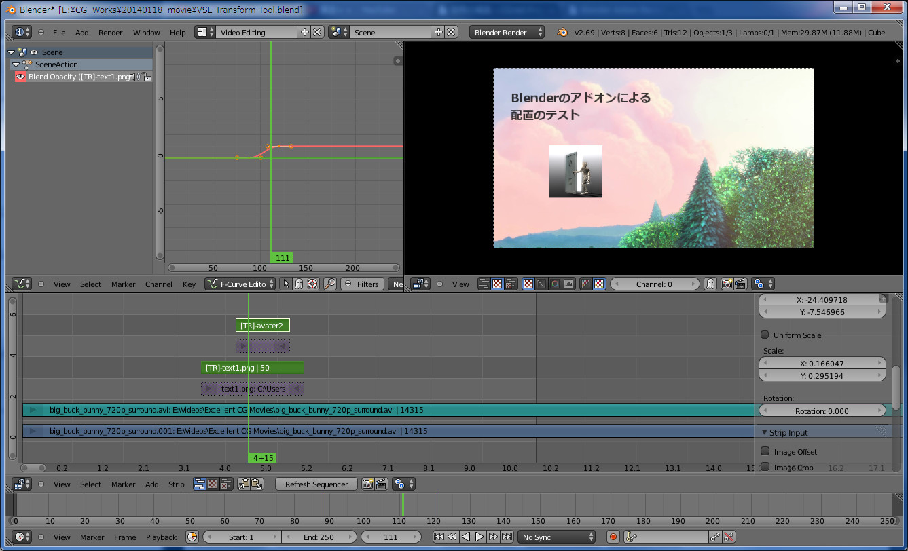Enable the Image Crop checkbox
Viewport: 908px width, 551px height.
(765, 467)
